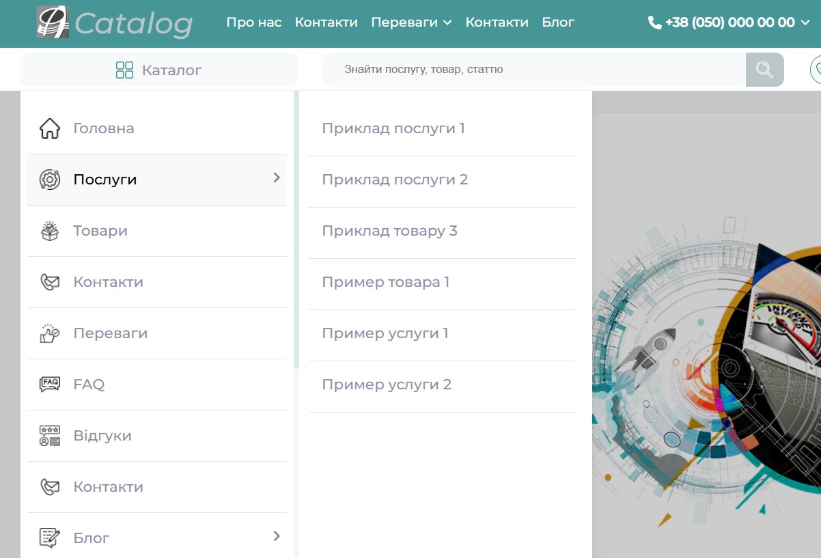The width and height of the screenshot is (821, 558).
Task: Open the Переваги dropdown in top navigation
Action: pos(411,23)
